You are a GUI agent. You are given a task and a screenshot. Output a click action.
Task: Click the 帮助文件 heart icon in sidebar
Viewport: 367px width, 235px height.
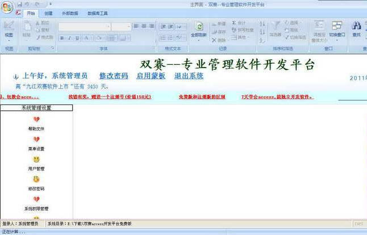click(x=36, y=120)
